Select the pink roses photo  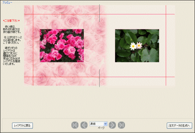[62, 46]
